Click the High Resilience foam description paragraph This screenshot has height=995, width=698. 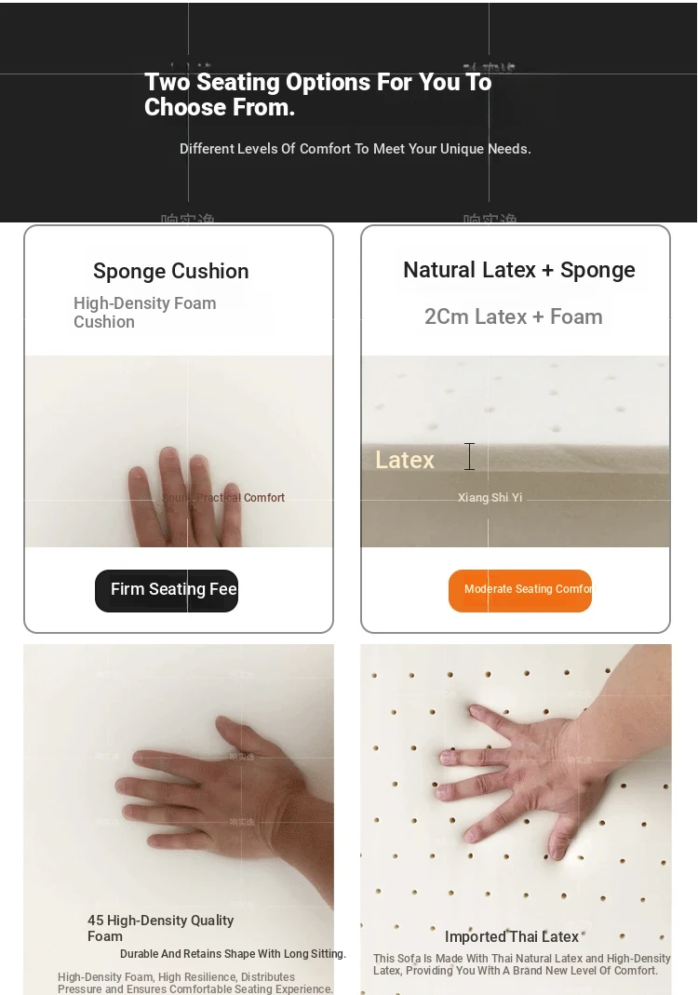tap(195, 983)
